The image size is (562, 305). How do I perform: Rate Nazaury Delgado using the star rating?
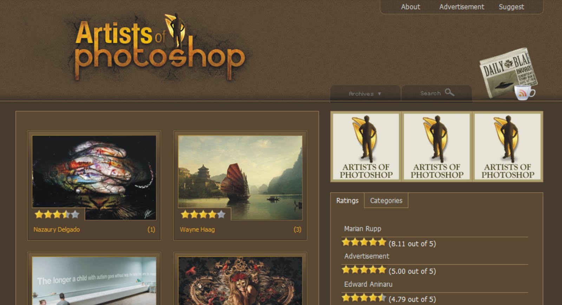[57, 214]
